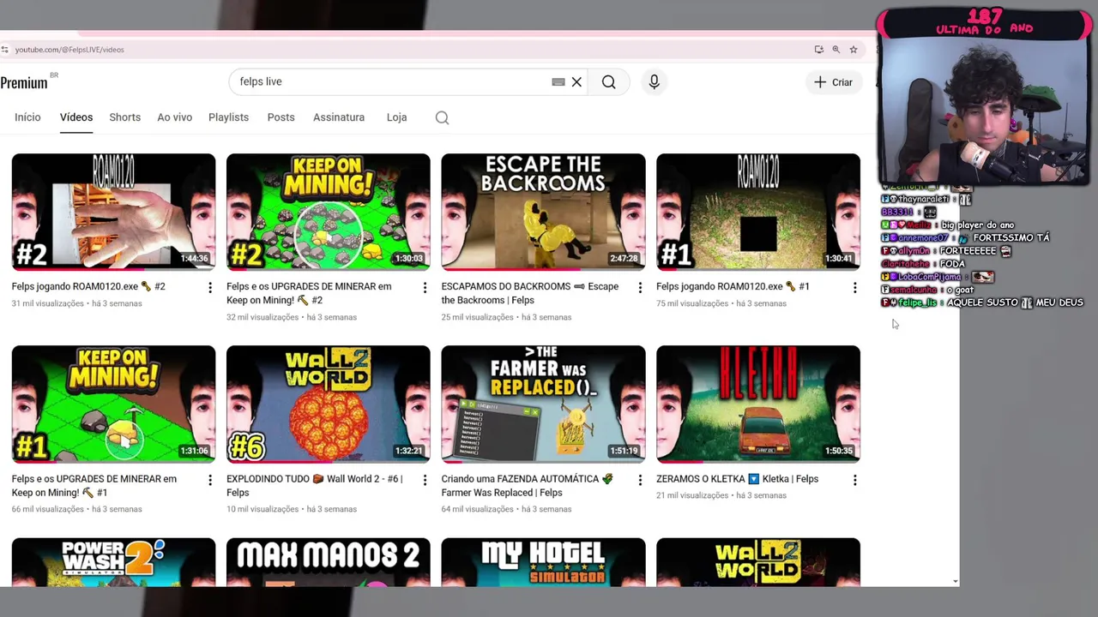
Task: Click the page scrollbar down arrow
Action: 956,582
